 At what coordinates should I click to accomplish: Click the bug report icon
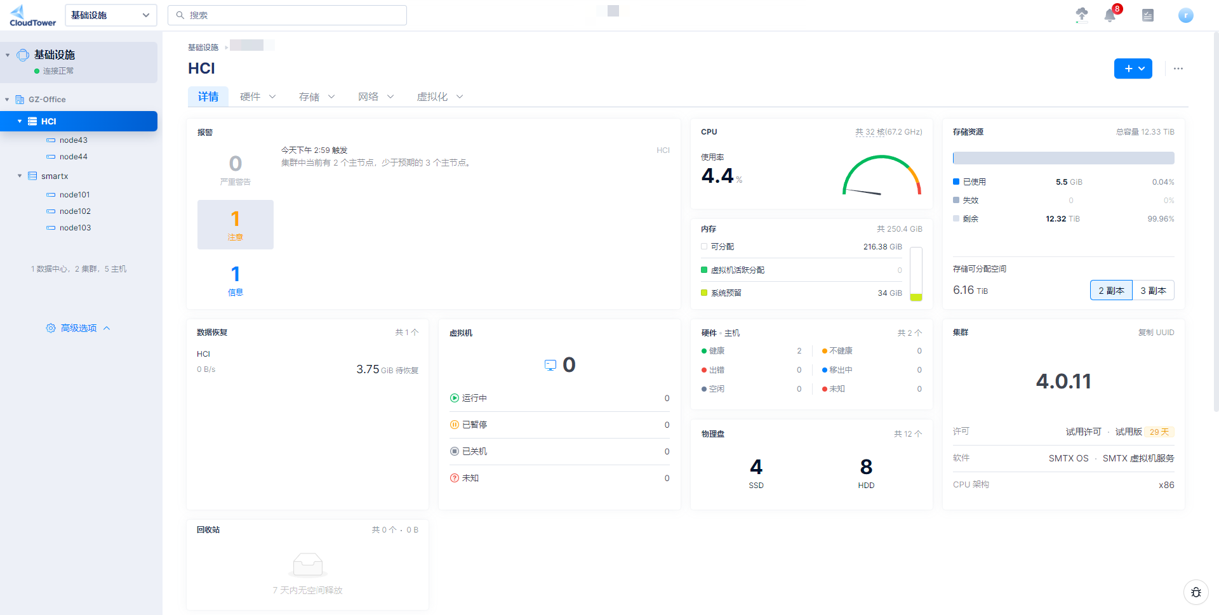click(1196, 592)
